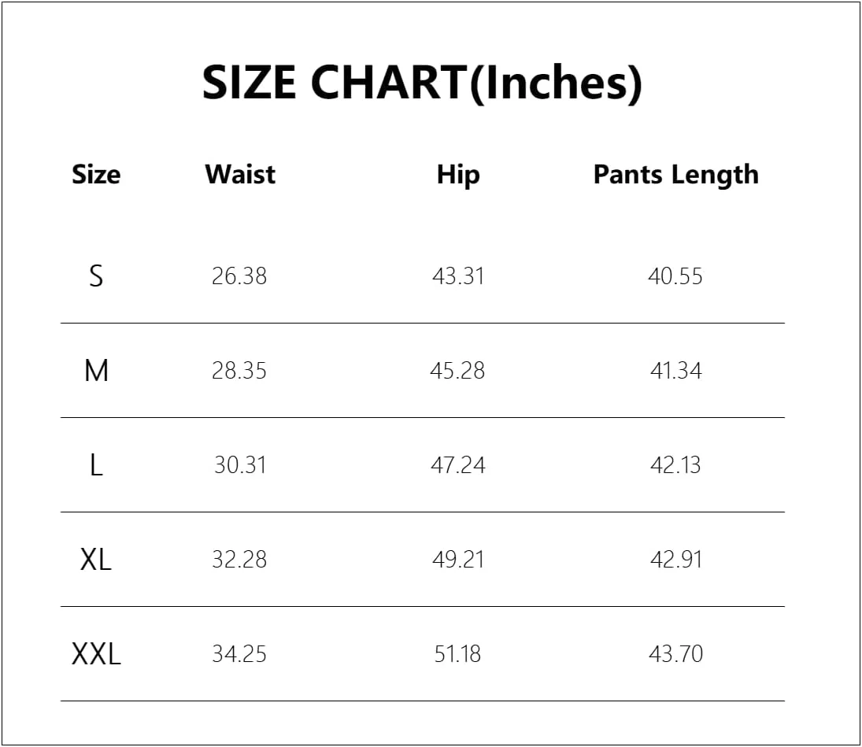Click the SIZE CHART(Inches) title
This screenshot has width=862, height=747.
pos(422,83)
